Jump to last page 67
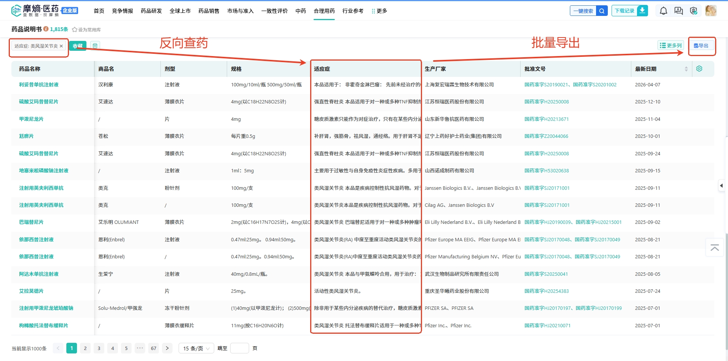This screenshot has height=361, width=728. coord(154,348)
